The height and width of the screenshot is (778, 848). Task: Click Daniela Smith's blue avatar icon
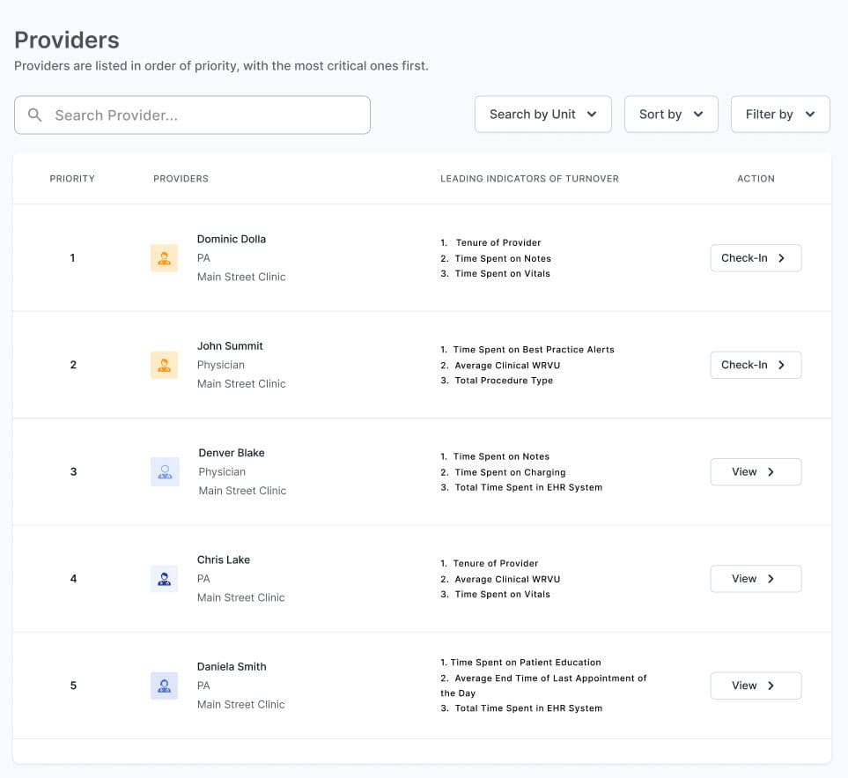click(x=164, y=685)
